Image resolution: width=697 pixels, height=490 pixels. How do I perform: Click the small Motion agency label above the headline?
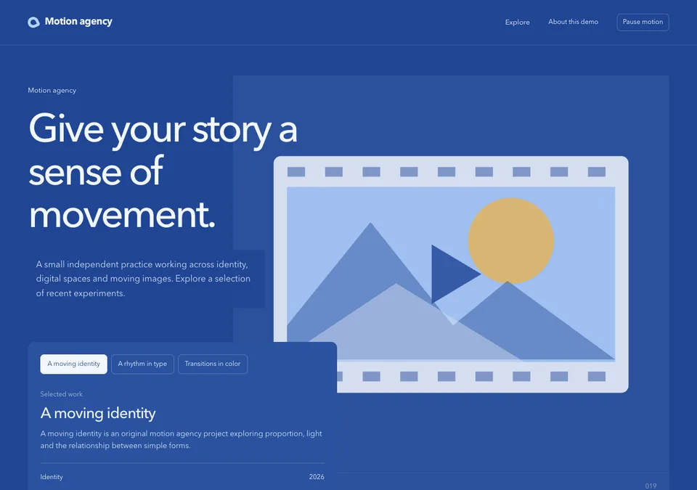pyautogui.click(x=52, y=90)
